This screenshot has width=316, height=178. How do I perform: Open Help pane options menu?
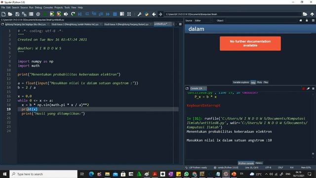[313, 21]
